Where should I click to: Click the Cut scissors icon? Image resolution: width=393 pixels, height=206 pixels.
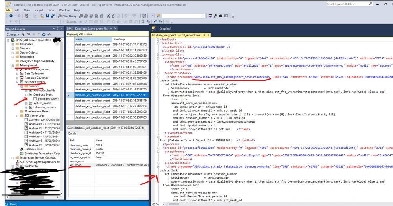(108, 16)
